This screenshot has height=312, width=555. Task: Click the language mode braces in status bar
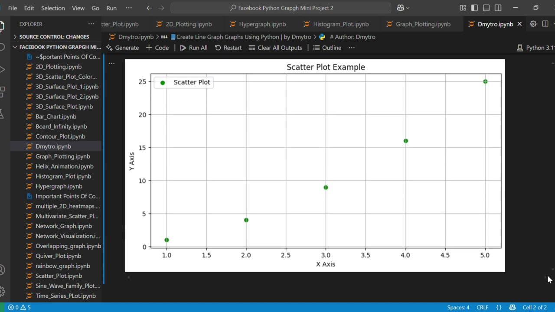tap(498, 307)
